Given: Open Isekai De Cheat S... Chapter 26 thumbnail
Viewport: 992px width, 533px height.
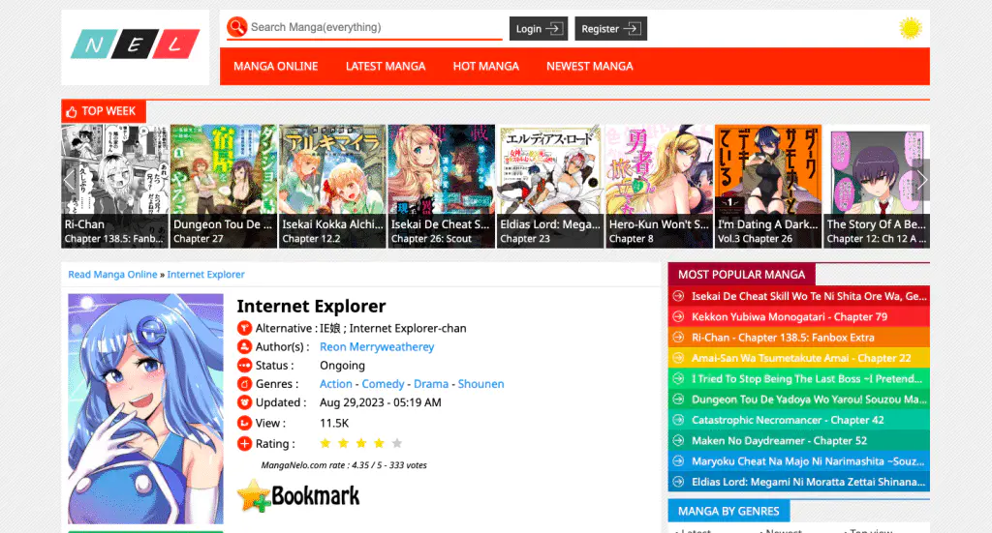Looking at the screenshot, I should (x=442, y=187).
